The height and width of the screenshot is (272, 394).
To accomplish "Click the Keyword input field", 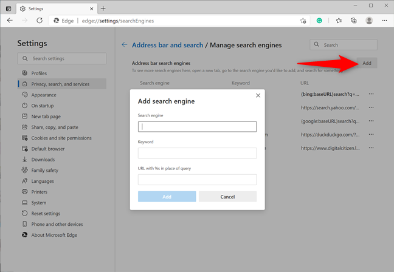I will click(197, 153).
